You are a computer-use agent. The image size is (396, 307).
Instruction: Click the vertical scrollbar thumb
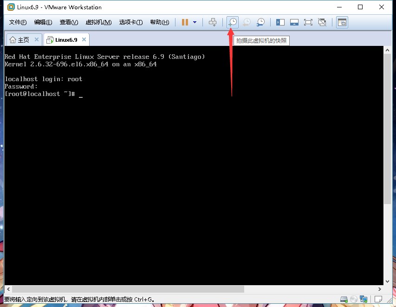tap(388, 129)
